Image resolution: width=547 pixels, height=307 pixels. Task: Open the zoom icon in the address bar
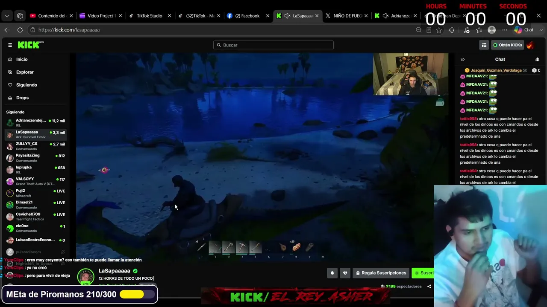(418, 30)
